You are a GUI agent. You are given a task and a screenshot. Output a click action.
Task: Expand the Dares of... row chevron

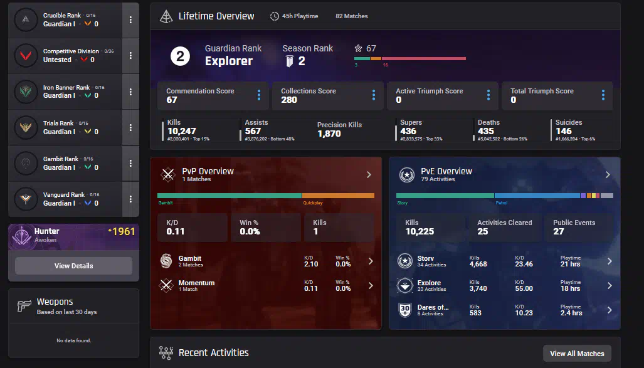(610, 310)
